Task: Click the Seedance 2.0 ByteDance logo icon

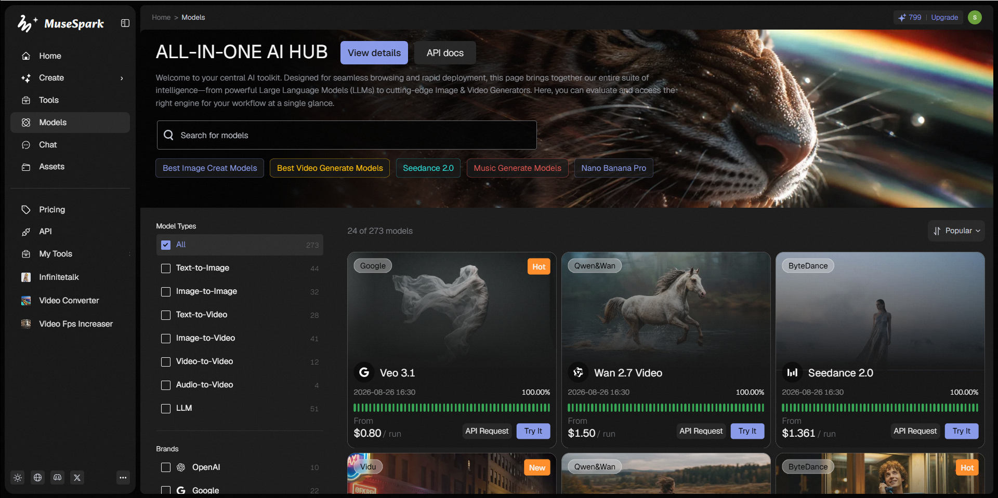Action: (793, 372)
